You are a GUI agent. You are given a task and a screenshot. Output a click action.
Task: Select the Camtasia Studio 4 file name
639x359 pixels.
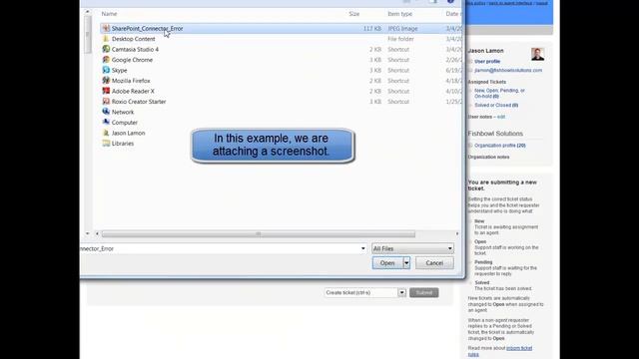tap(135, 49)
